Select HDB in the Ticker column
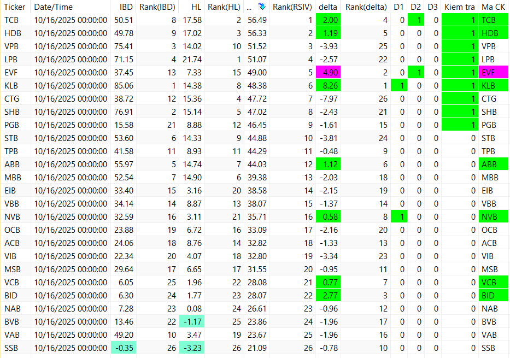This screenshot has height=358, width=510. (11, 33)
